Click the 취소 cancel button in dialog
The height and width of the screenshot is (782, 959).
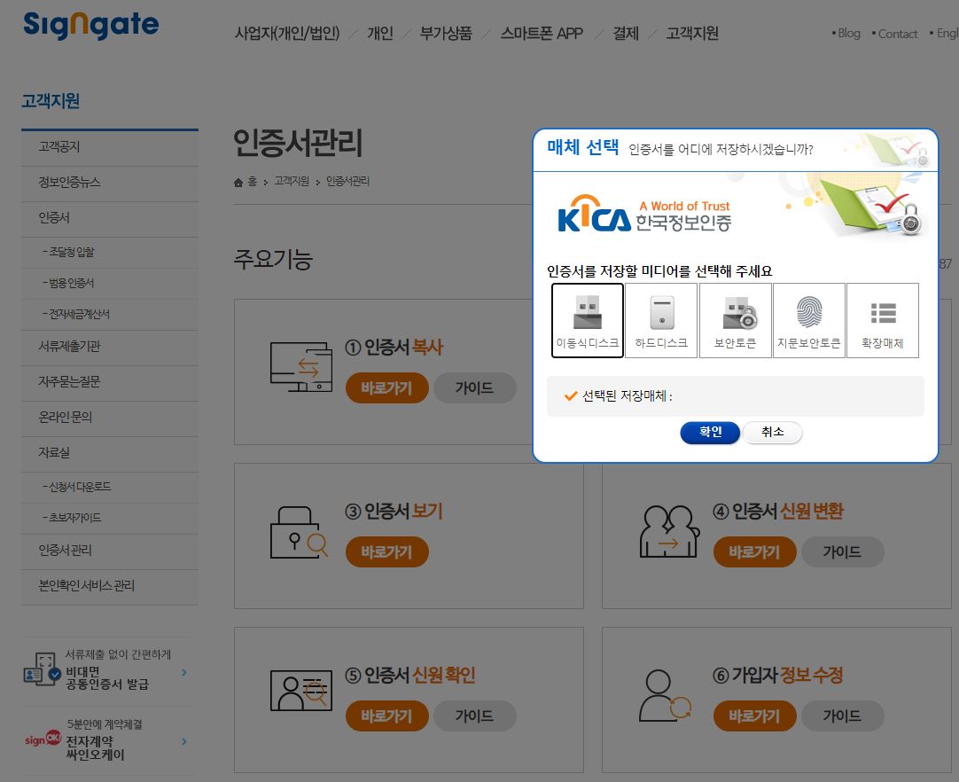[x=773, y=433]
